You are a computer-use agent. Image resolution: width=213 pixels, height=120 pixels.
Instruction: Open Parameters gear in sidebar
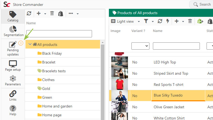tap(13, 81)
